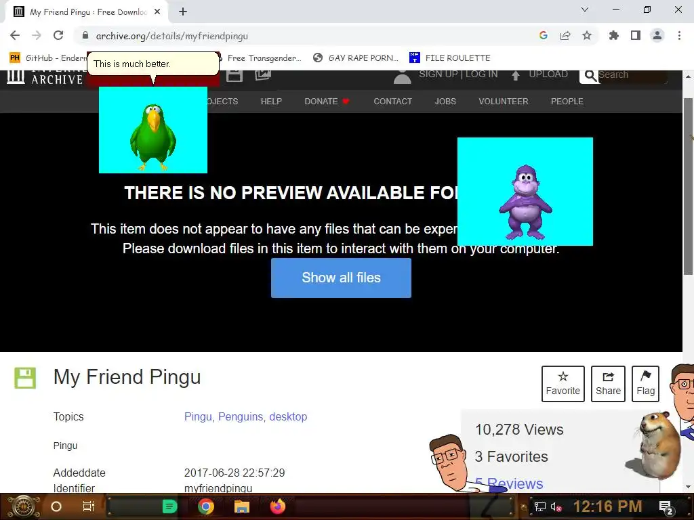This screenshot has height=520, width=694.
Task: Open the software floppy disk icon
Action: point(234,75)
